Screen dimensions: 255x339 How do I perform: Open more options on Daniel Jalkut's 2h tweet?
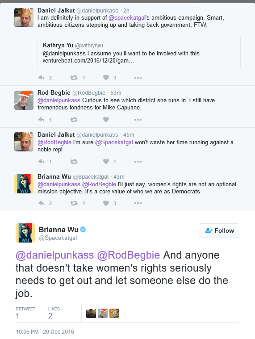pyautogui.click(x=138, y=78)
